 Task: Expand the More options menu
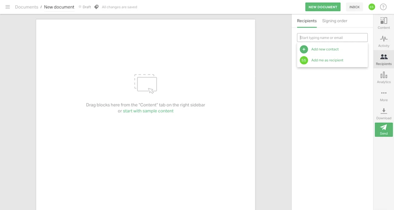click(383, 96)
